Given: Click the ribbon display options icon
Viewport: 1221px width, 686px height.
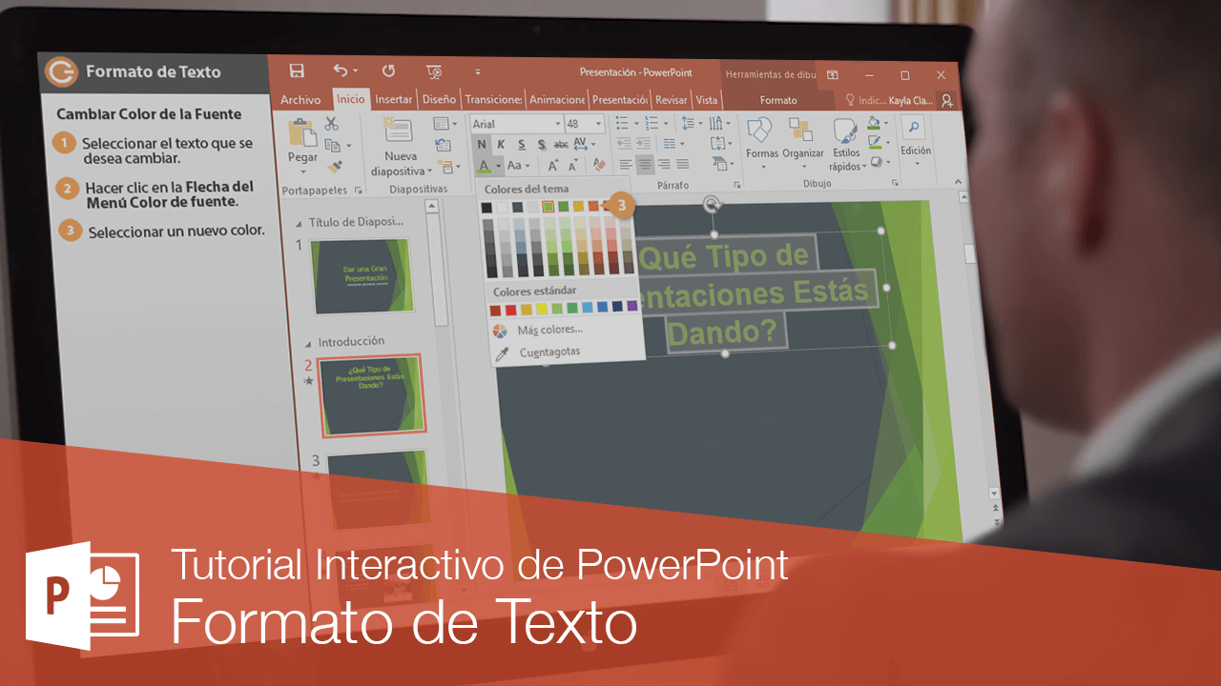Looking at the screenshot, I should tap(833, 74).
